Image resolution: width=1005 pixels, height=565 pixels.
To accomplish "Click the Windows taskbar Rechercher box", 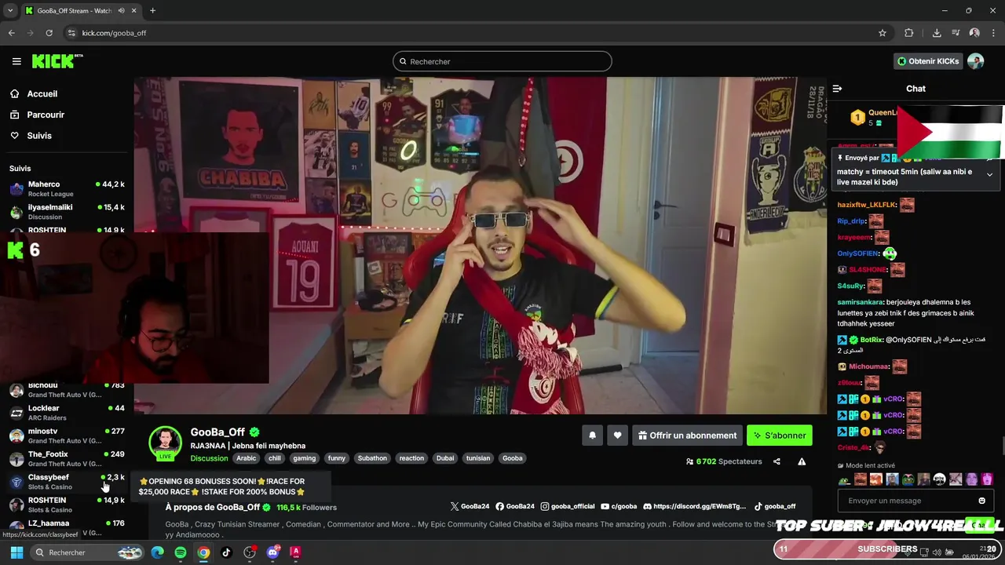I will (x=88, y=552).
